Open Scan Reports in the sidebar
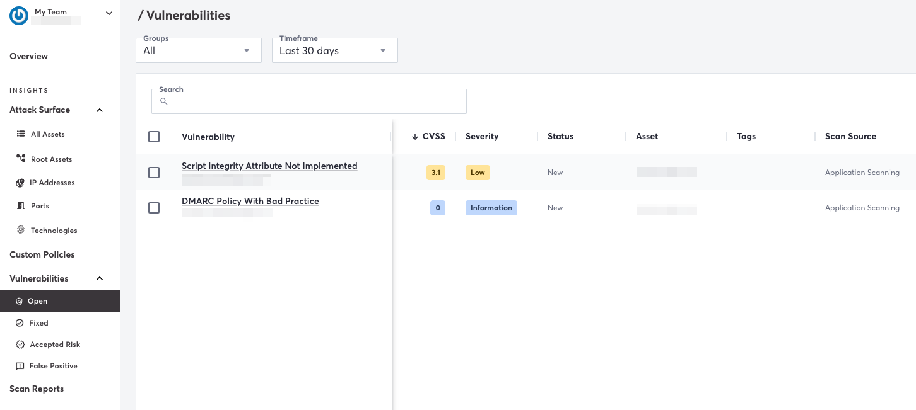Screen dimensions: 916x410 point(37,389)
